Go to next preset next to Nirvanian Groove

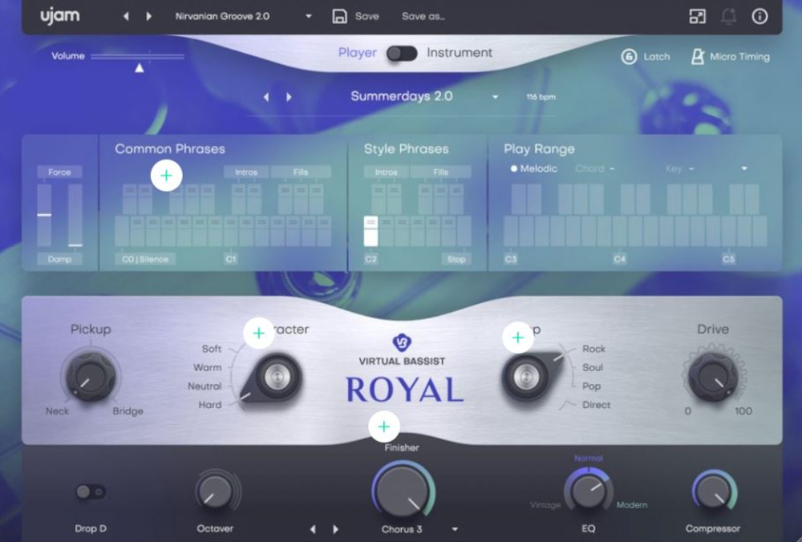click(x=149, y=16)
